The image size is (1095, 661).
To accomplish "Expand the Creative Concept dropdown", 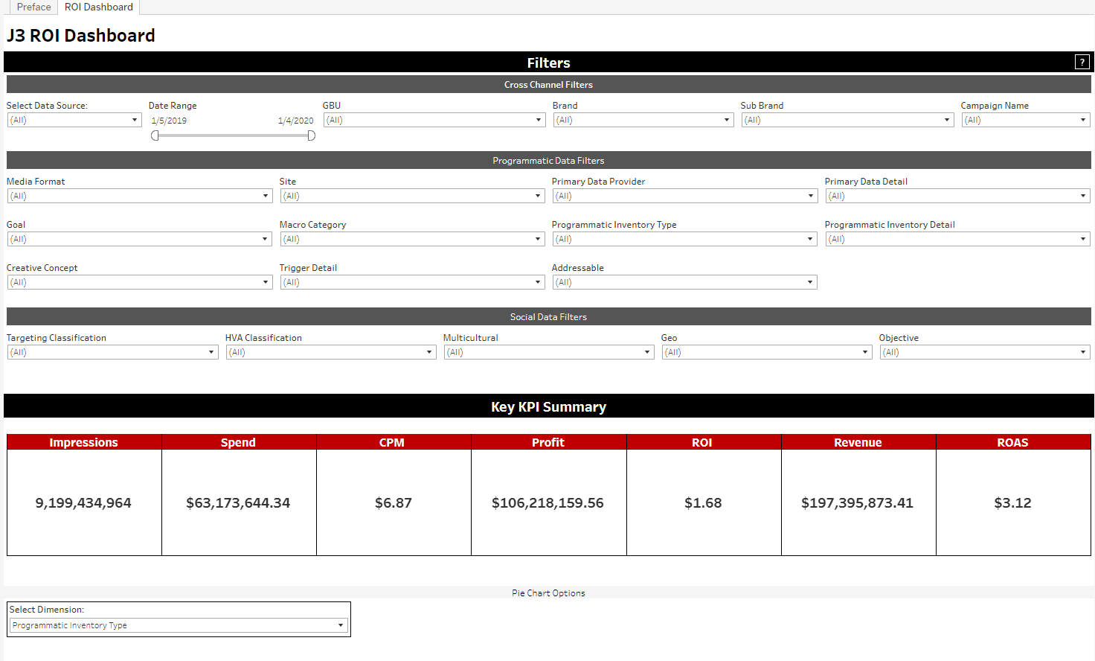I will [140, 282].
